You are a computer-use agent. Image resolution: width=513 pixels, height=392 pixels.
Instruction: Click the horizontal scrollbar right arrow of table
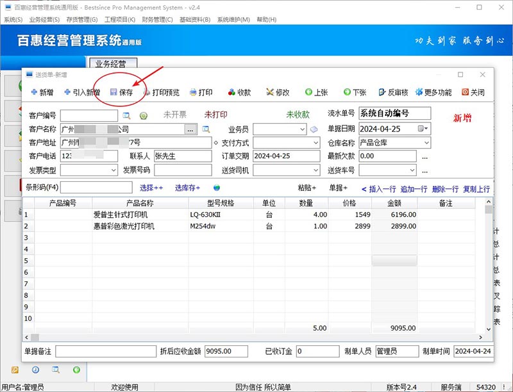pyautogui.click(x=480, y=337)
